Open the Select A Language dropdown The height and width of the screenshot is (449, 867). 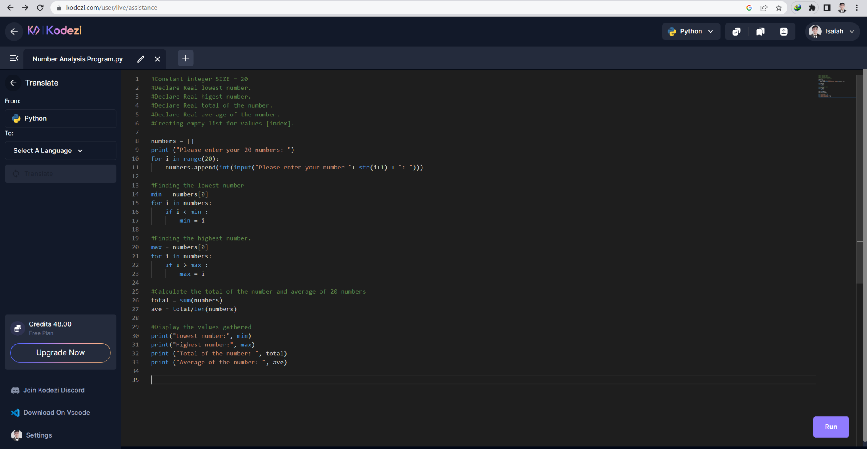point(60,151)
